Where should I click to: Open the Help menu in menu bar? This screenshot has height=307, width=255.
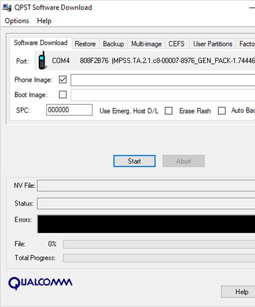coord(44,21)
